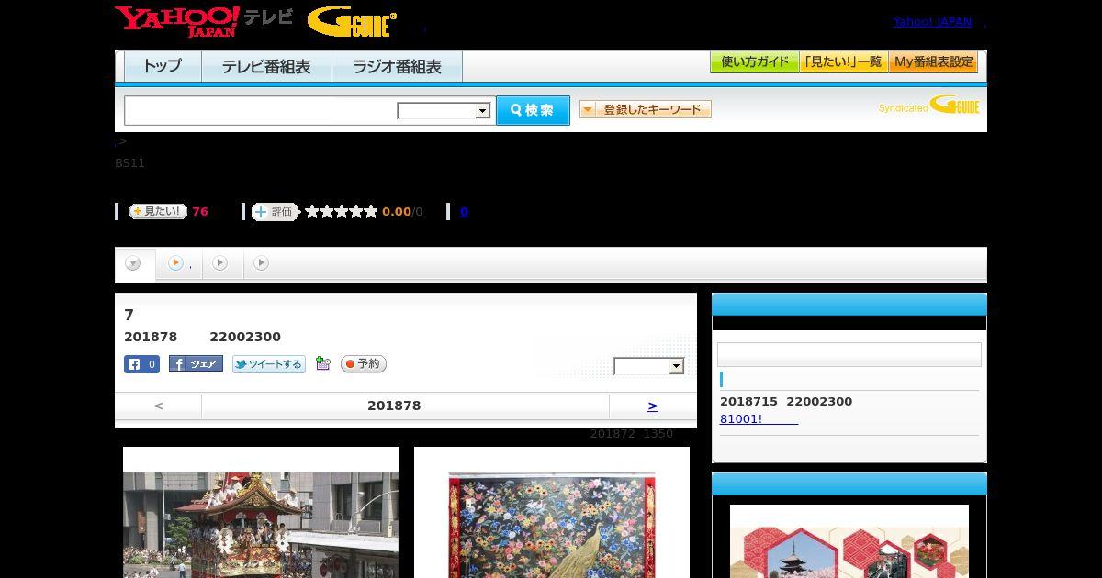Open the pagoda banner image in sidebar

(849, 541)
